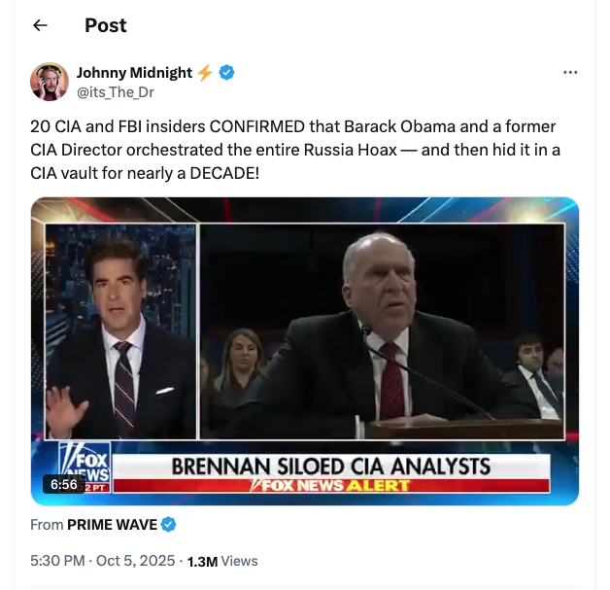Click the lightning bolt emoji beside the name
Screen dimensions: 610x590
205,73
